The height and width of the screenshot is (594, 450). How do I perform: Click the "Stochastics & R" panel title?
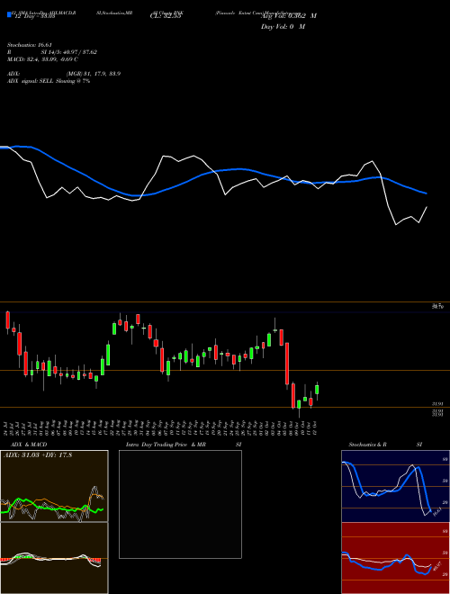coord(368,445)
